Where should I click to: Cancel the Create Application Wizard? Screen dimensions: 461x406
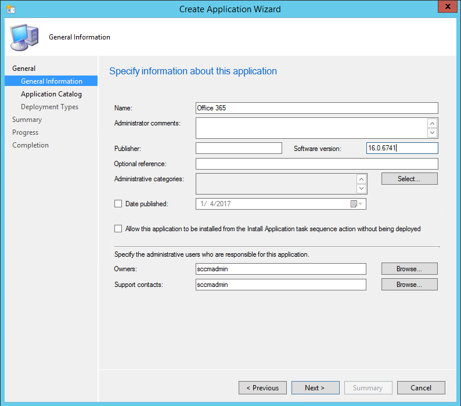(421, 388)
